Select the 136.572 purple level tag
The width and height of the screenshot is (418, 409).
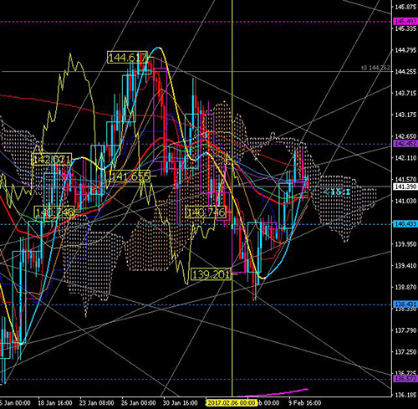click(x=405, y=379)
